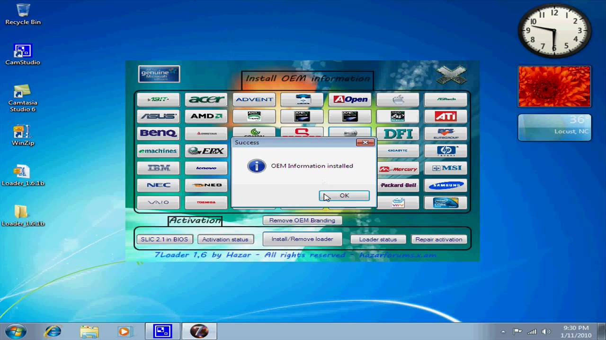Select the WinZip desktop shortcut

click(x=23, y=135)
